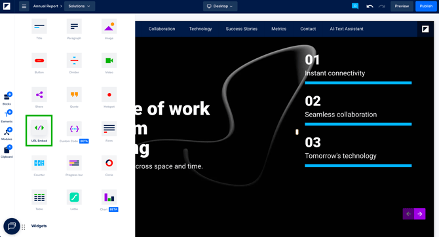Add a Quote element
This screenshot has width=439, height=237.
pos(74,95)
